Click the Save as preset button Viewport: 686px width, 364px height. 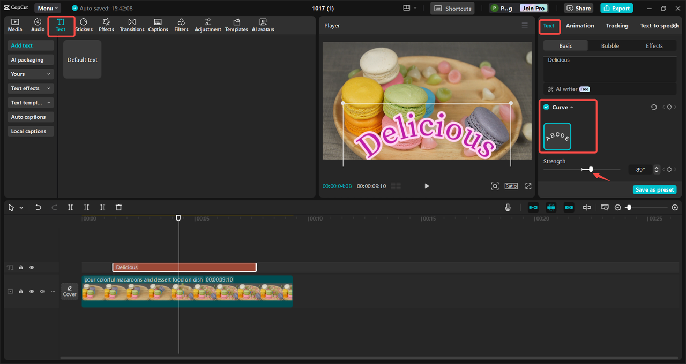tap(654, 189)
